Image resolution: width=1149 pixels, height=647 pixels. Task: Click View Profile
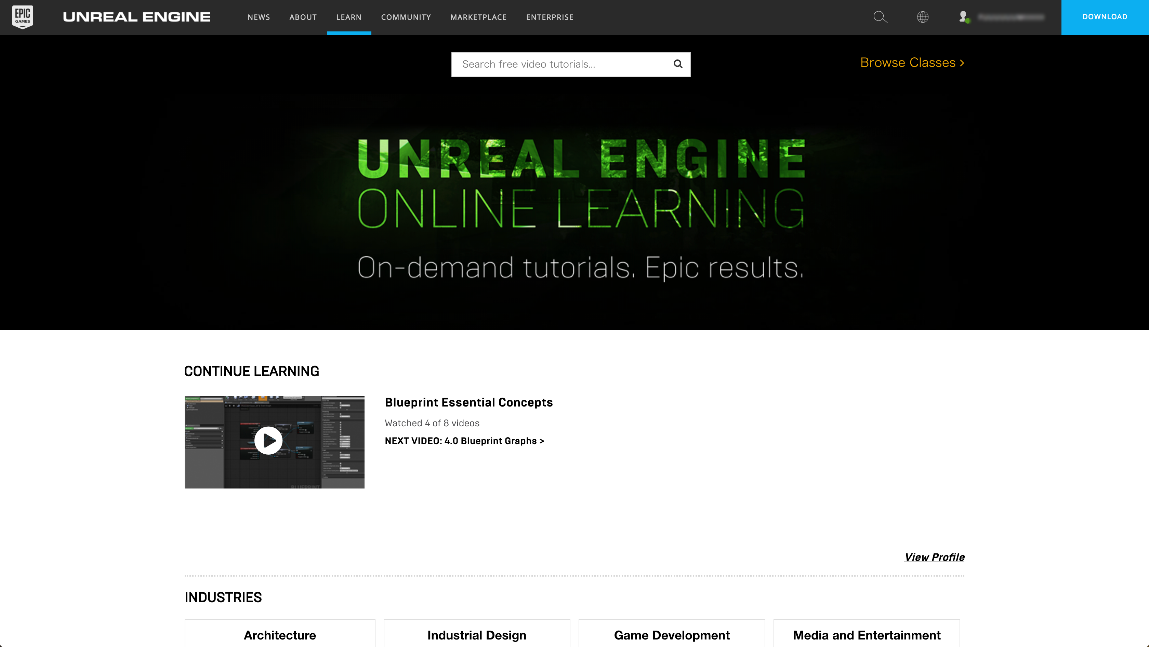(x=935, y=557)
